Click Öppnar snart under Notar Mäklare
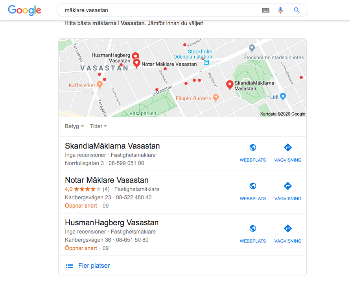This screenshot has width=350, height=287. (81, 206)
